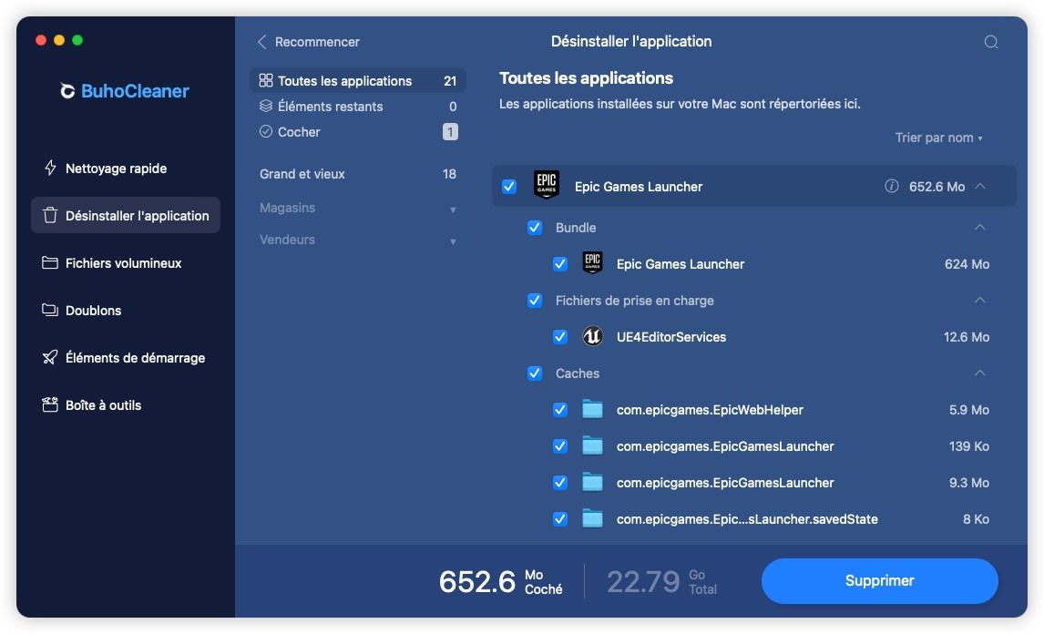
Task: Click the Supprimer button
Action: pos(879,581)
